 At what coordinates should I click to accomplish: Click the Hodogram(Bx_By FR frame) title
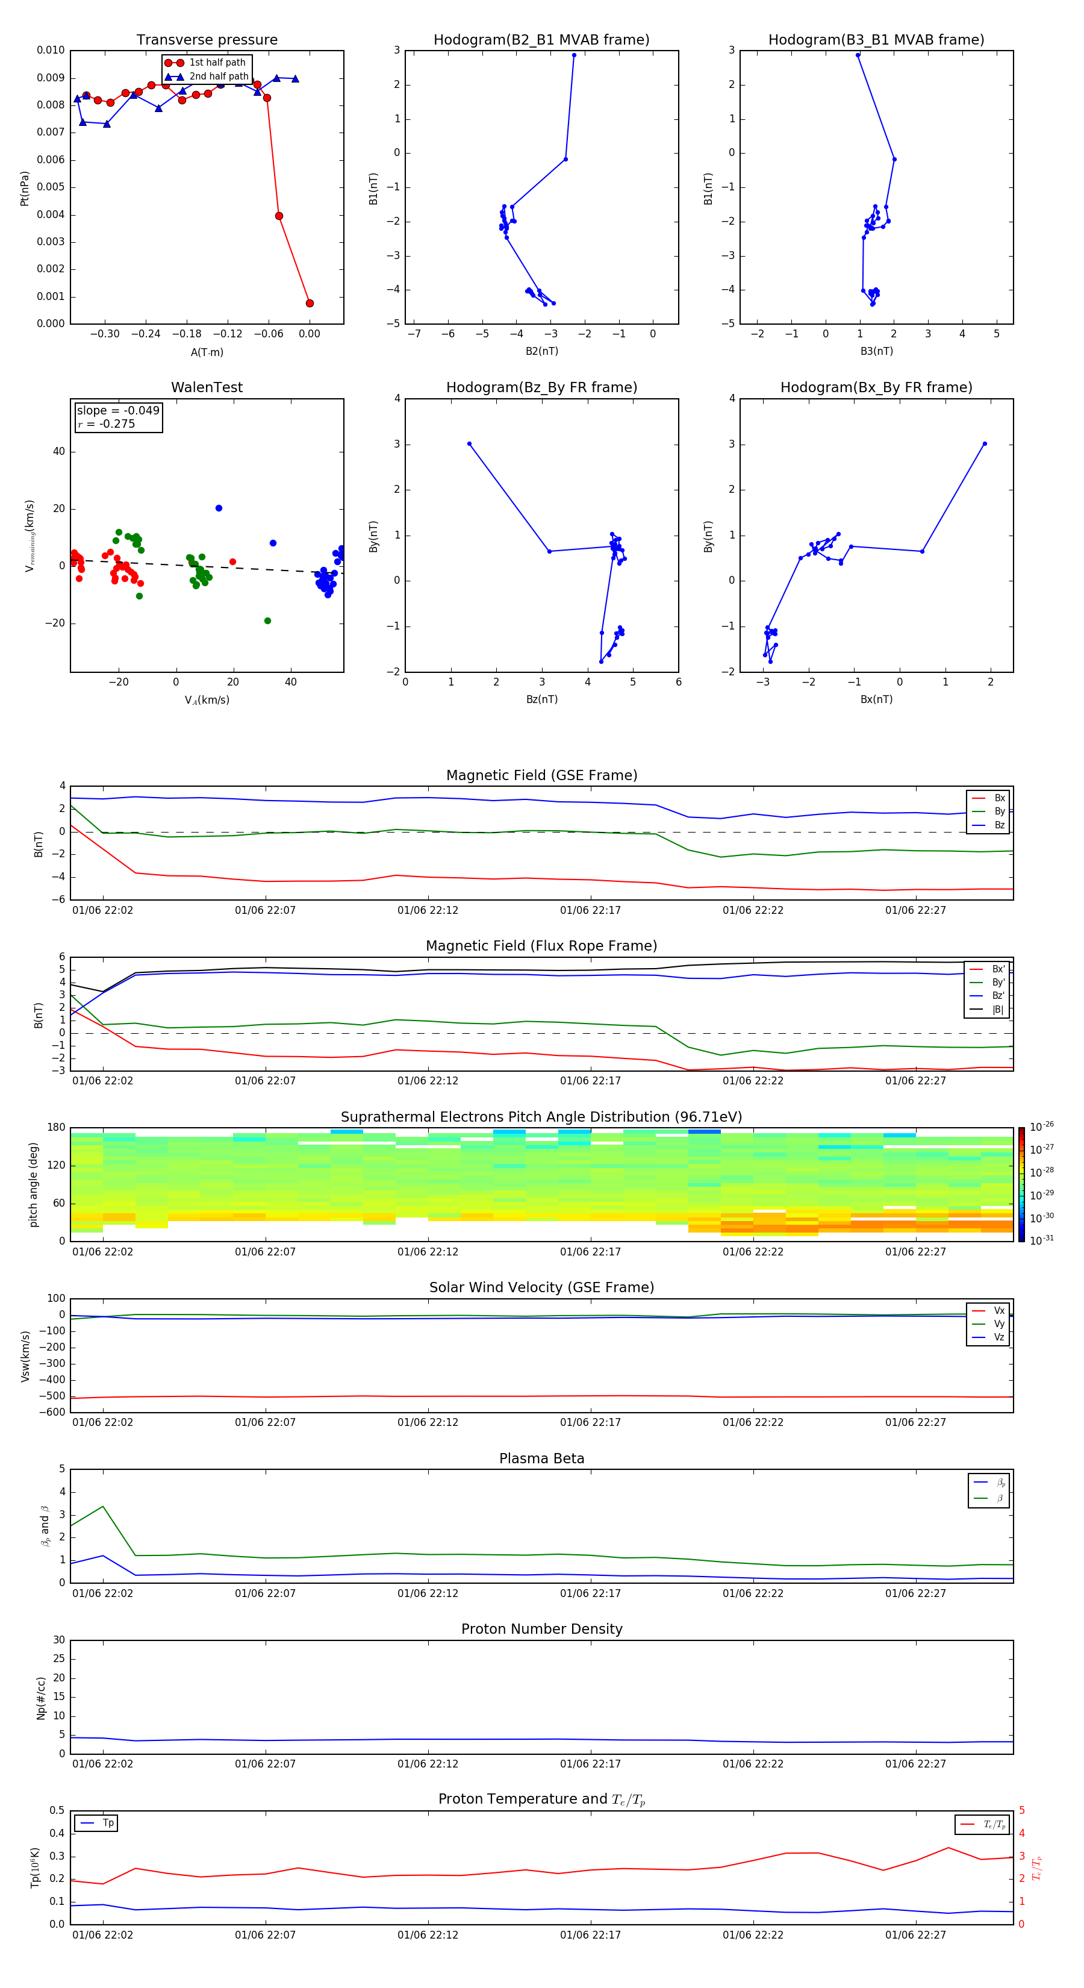[x=876, y=387]
